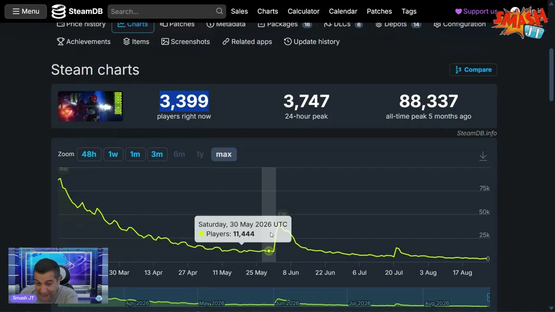Open the DLCs tab

point(343,24)
